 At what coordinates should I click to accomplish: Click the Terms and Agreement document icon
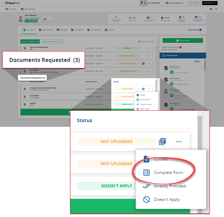25,48
